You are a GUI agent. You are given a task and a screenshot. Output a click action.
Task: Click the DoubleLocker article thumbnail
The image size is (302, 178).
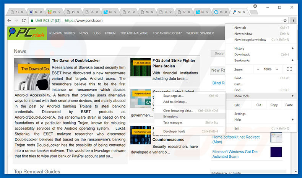pos(32,74)
